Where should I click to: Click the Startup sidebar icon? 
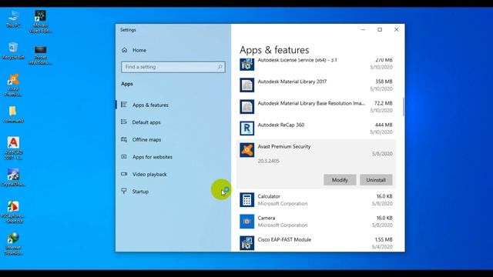124,191
